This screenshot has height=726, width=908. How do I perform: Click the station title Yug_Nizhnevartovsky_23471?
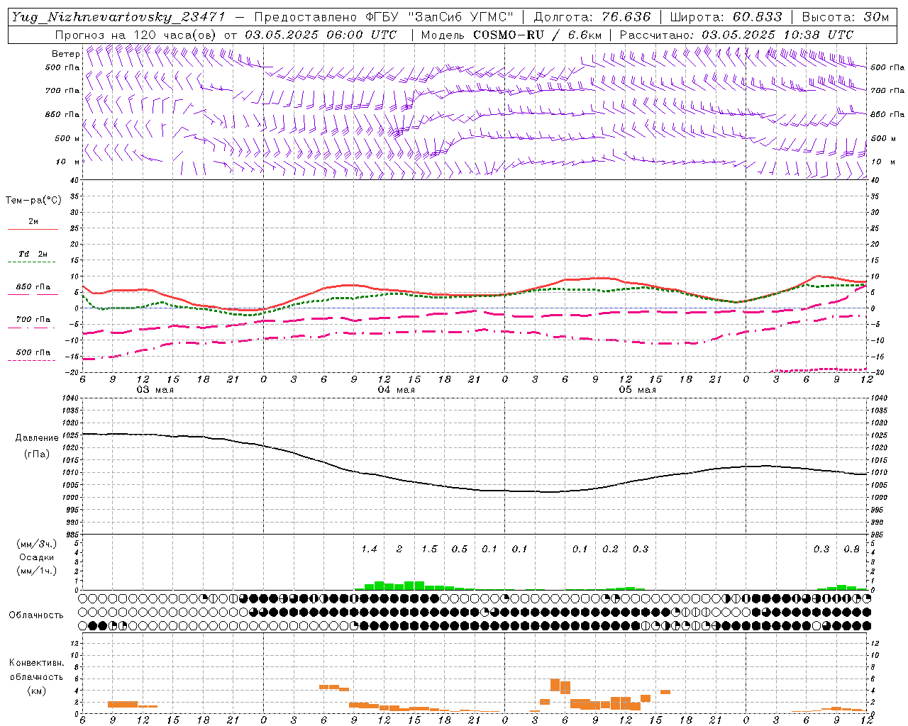coord(118,17)
